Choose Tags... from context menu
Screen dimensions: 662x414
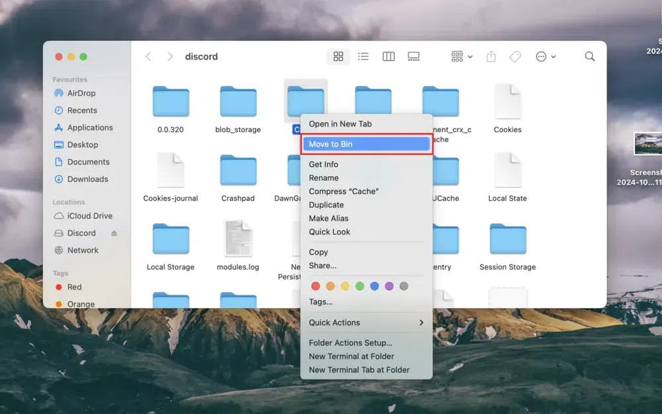[x=367, y=302]
